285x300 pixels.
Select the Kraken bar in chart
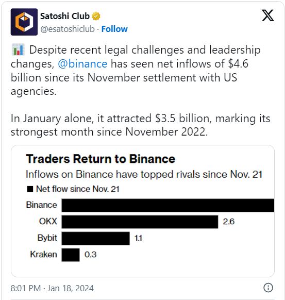point(71,255)
